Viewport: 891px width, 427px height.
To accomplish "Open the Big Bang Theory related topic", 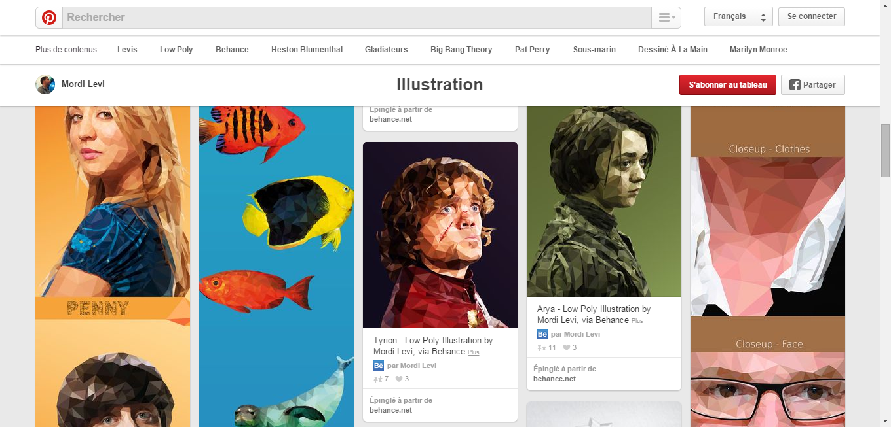I will [x=461, y=50].
